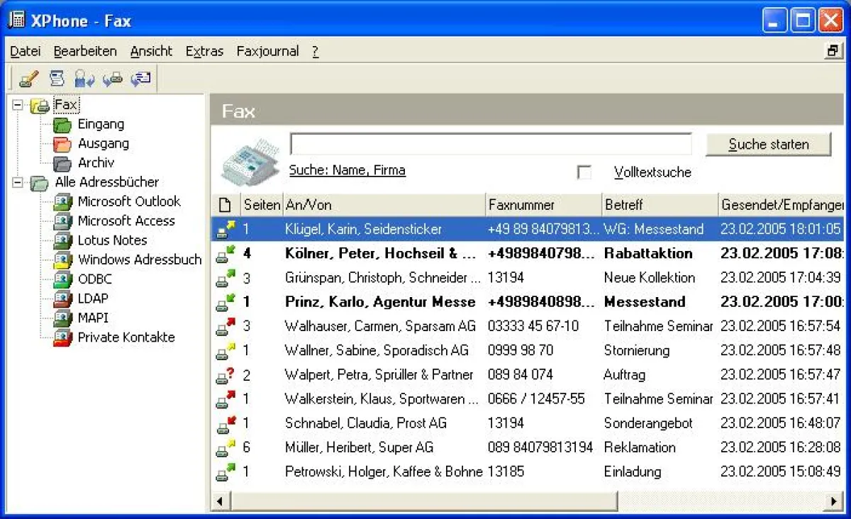Select the Private Kontakte address book
This screenshot has height=519, width=851.
pyautogui.click(x=126, y=337)
